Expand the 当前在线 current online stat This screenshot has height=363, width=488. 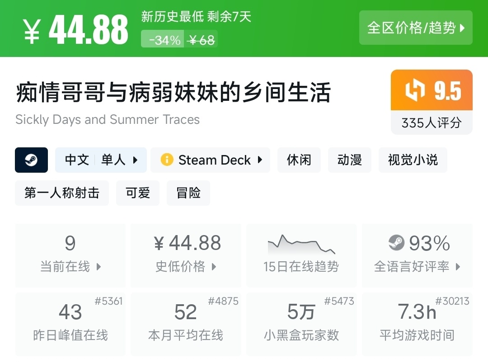[x=99, y=267]
